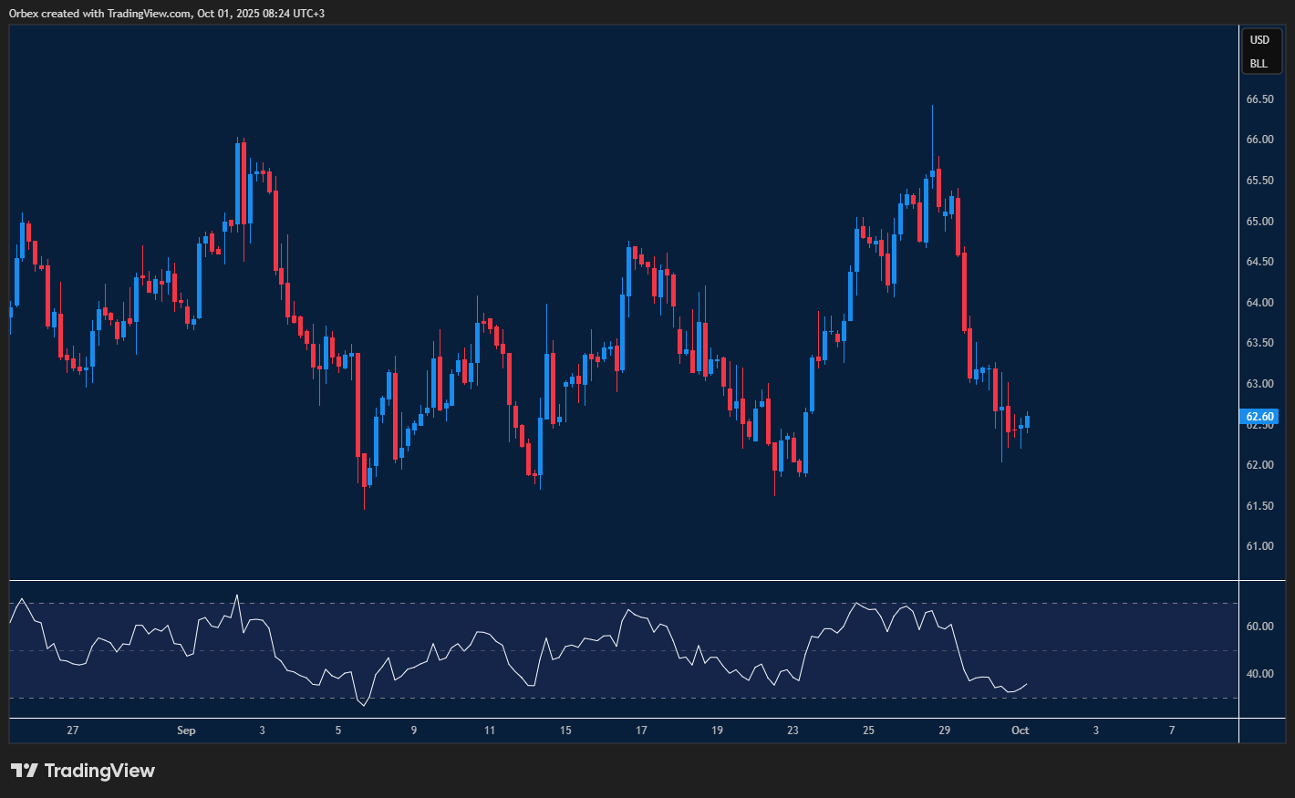Click the separator between price and RSI panes
Image resolution: width=1295 pixels, height=798 pixels.
point(620,580)
